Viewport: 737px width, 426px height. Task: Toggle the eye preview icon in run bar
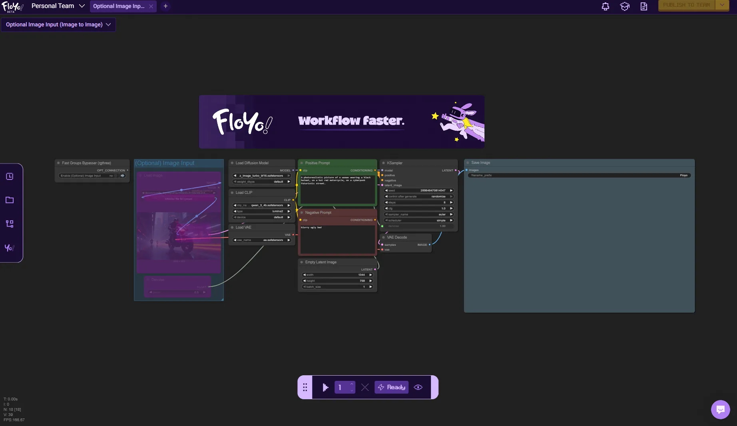[418, 387]
